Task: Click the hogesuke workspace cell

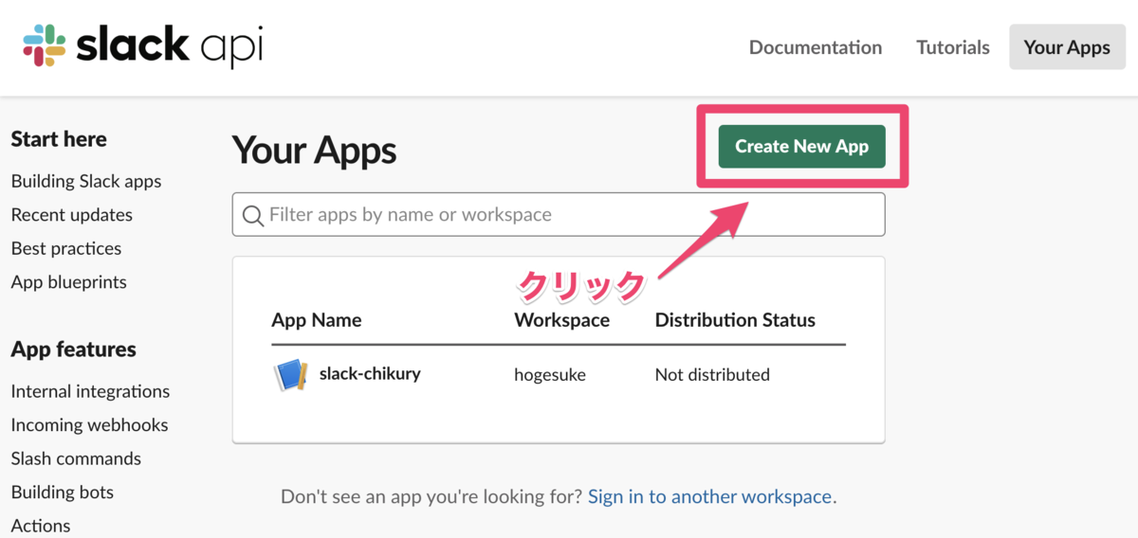Action: tap(550, 375)
